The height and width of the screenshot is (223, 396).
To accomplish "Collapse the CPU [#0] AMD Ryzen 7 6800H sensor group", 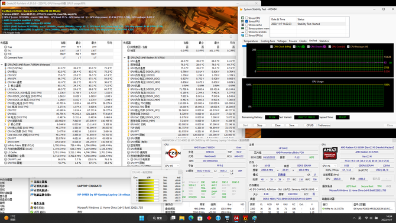I will (2, 64).
